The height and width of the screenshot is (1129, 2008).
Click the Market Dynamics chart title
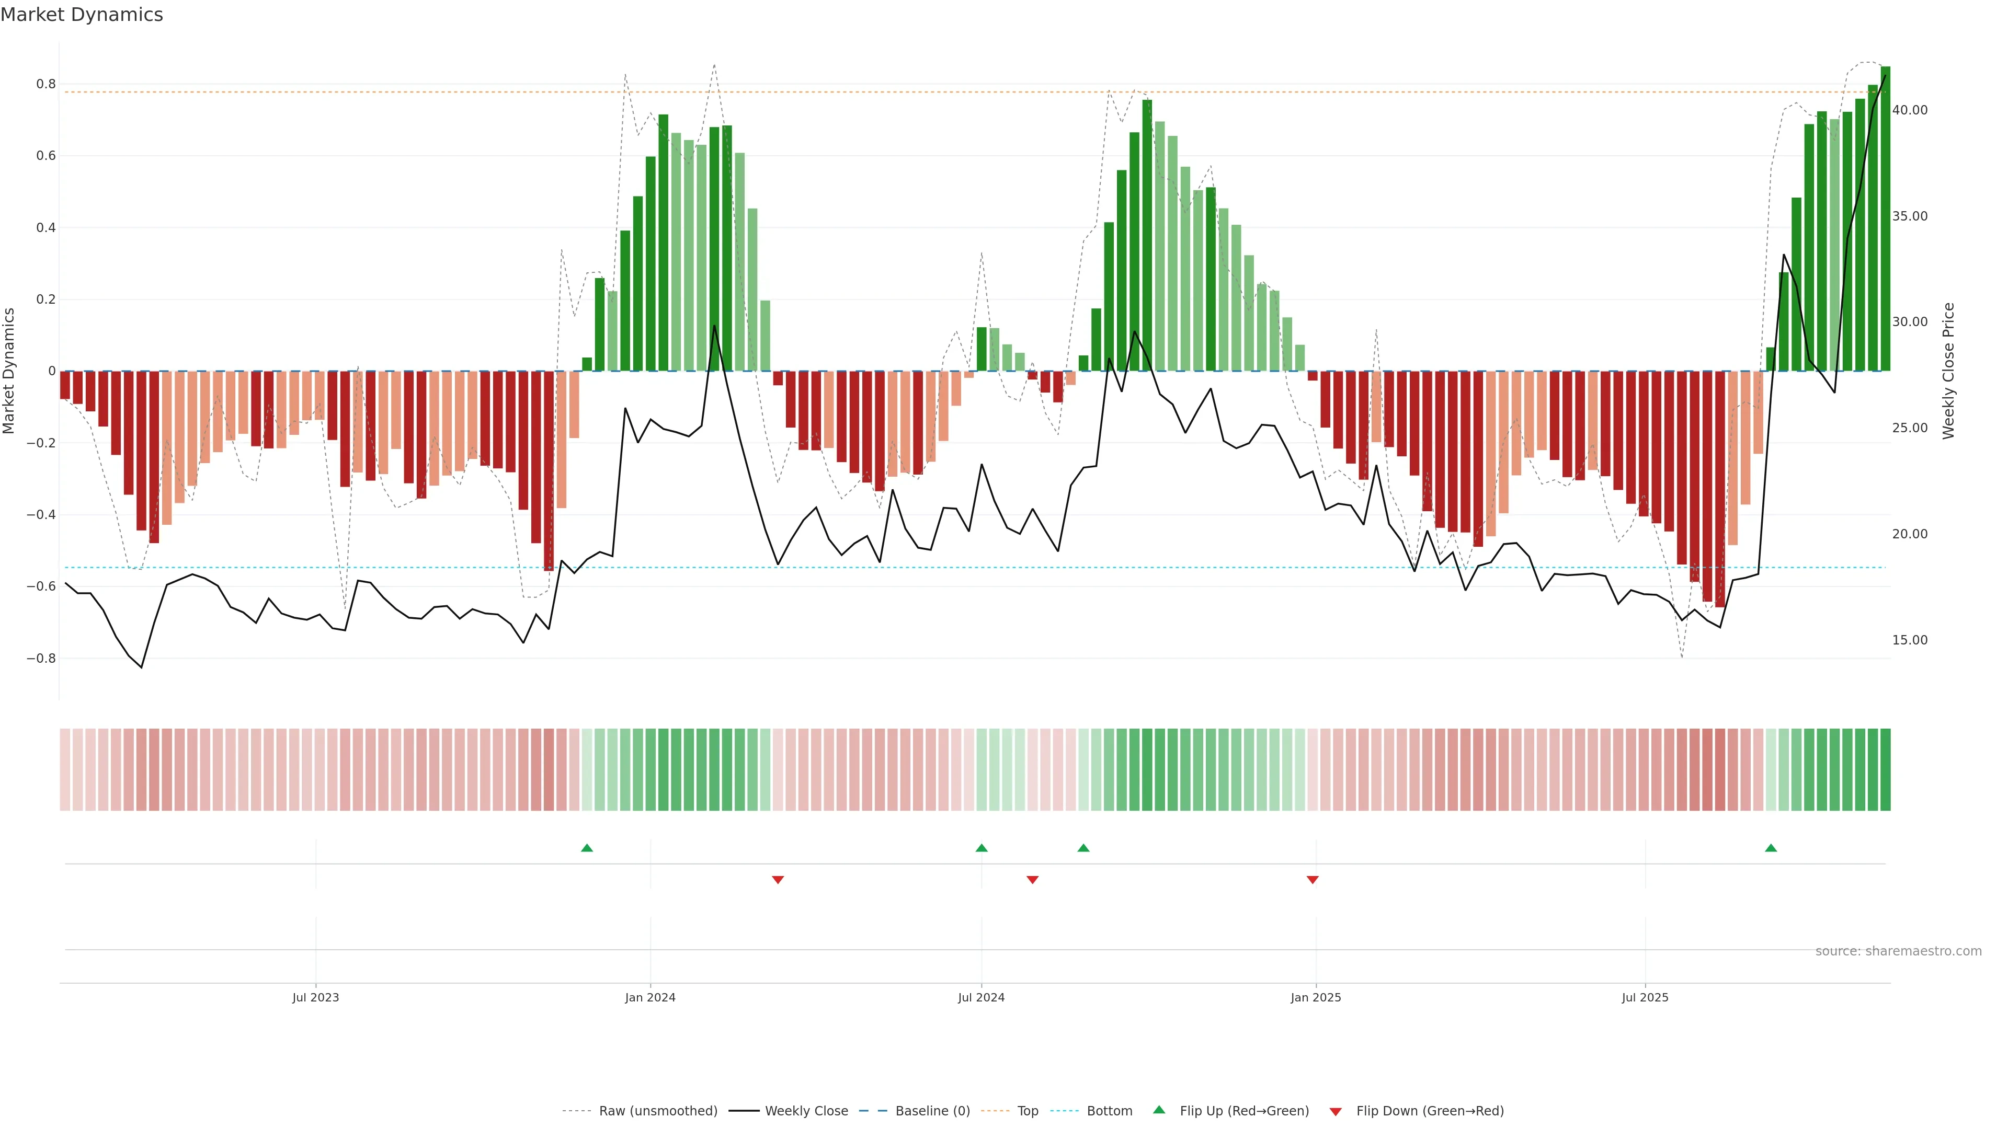[82, 15]
